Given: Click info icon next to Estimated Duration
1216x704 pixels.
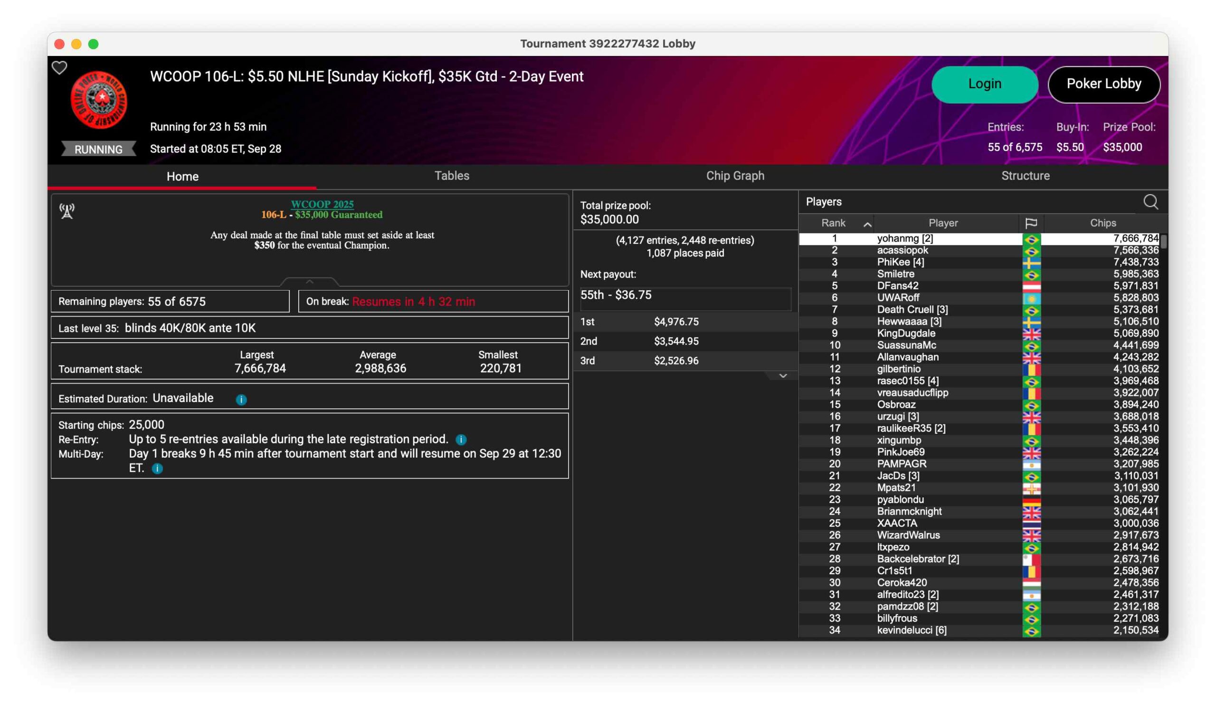Looking at the screenshot, I should [x=241, y=399].
